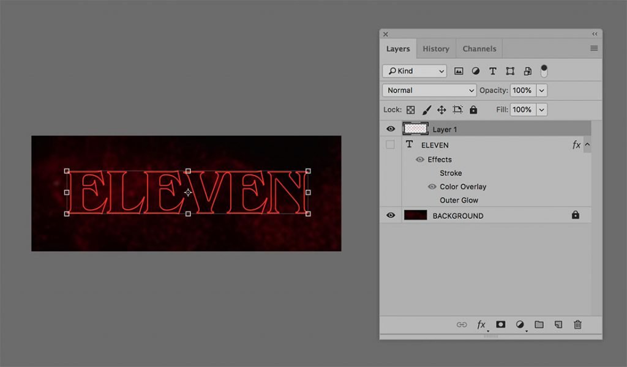Hide the BACKGROUND layer eye
627x367 pixels.
point(391,215)
